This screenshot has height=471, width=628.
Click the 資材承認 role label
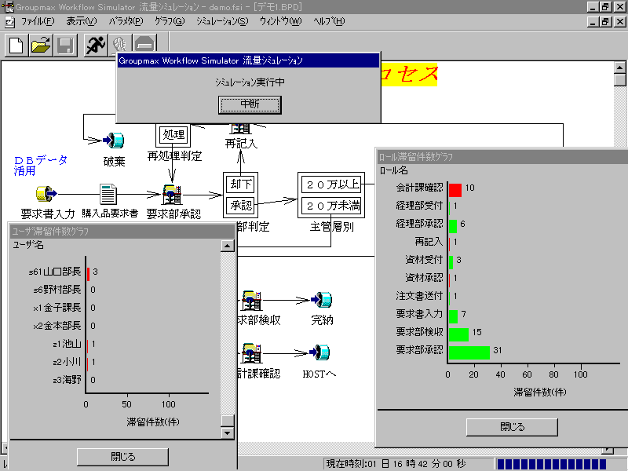(x=424, y=278)
